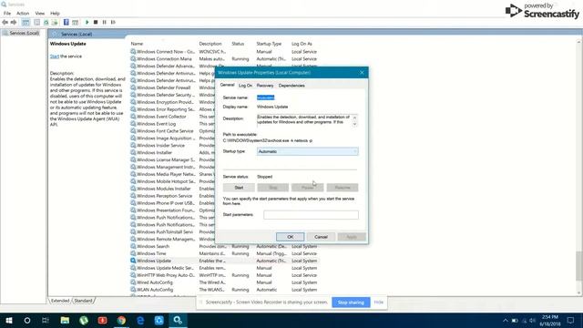
Task: Select Windows Update service row
Action: click(224, 261)
